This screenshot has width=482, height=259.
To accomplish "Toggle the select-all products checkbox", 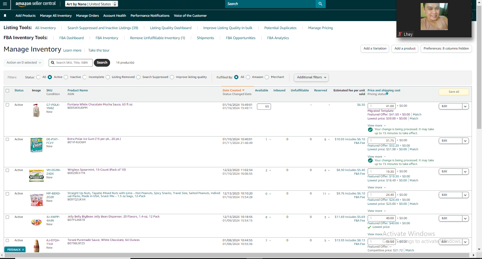I will [x=7, y=90].
